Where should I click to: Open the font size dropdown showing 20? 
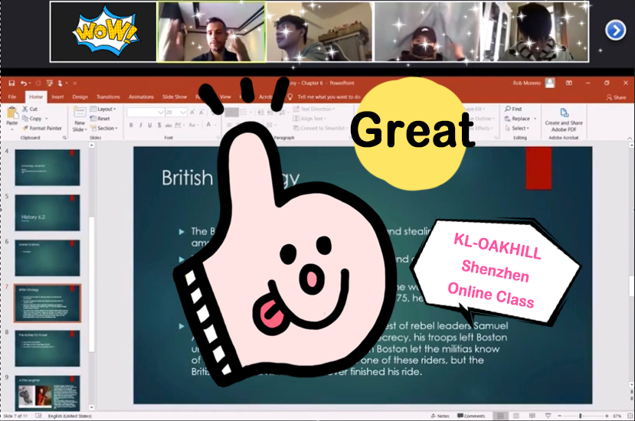click(x=183, y=112)
